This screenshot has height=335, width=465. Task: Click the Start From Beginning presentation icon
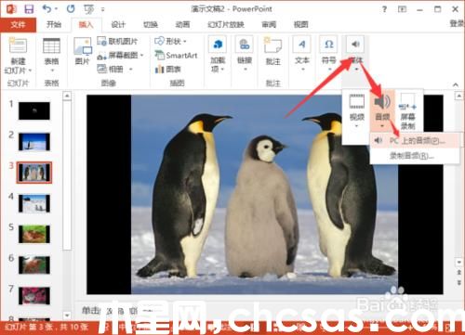pyautogui.click(x=88, y=9)
